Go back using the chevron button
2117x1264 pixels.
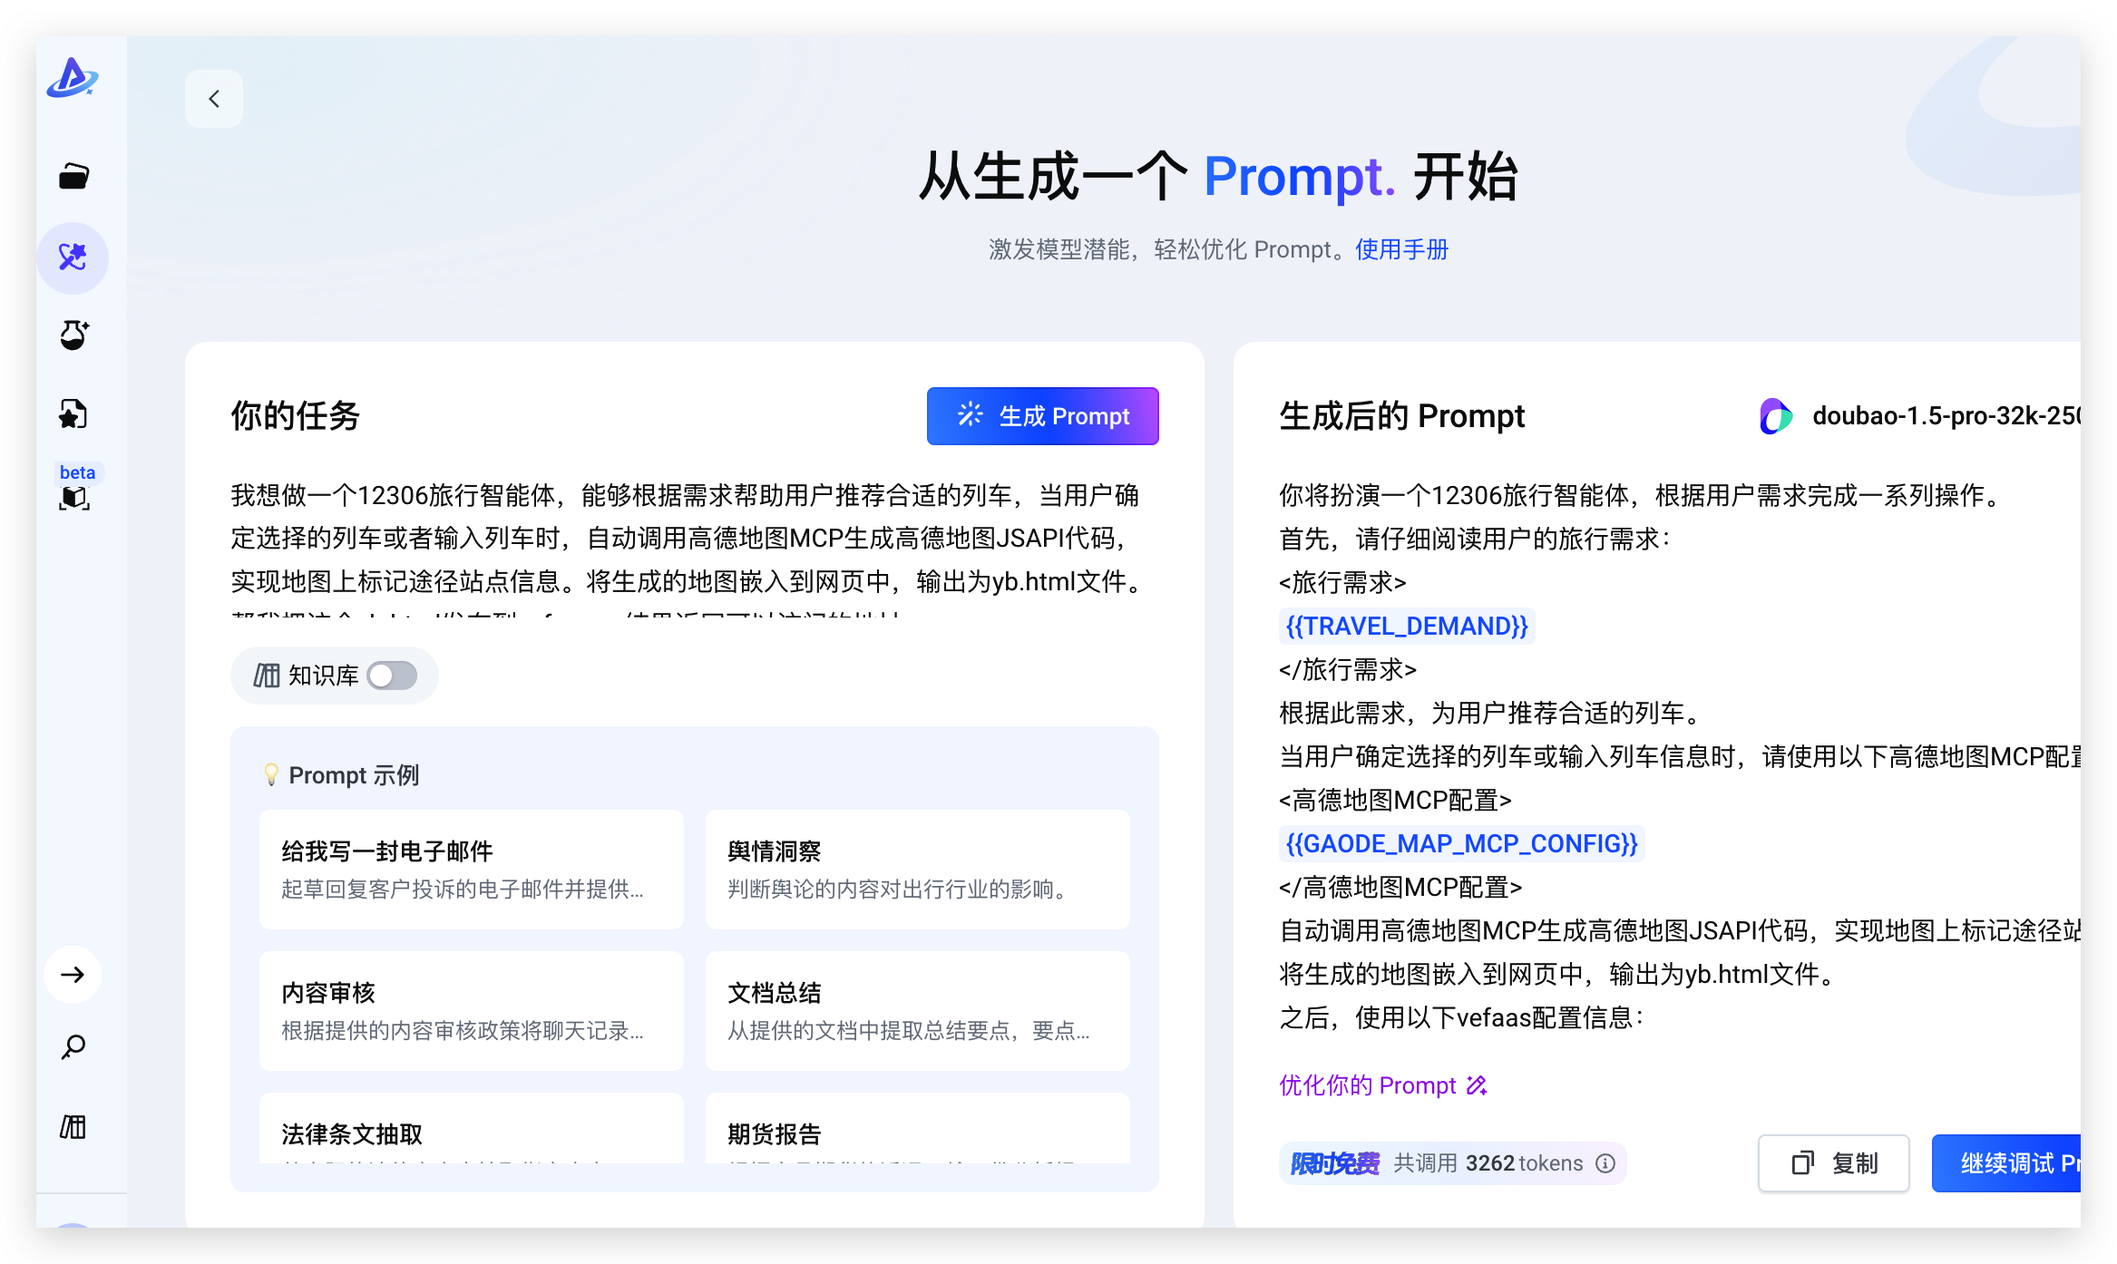214,99
